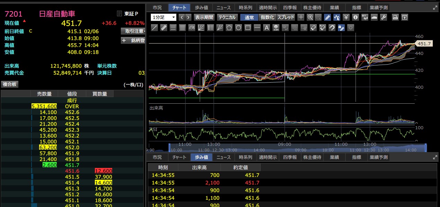Click the 表示期間 button

pyautogui.click(x=204, y=17)
